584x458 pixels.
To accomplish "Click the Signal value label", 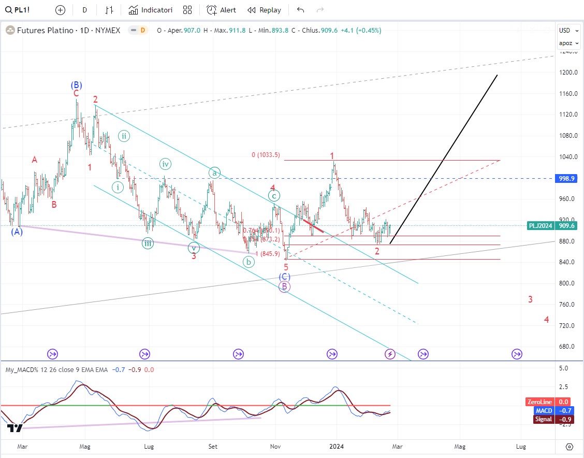I will point(565,419).
